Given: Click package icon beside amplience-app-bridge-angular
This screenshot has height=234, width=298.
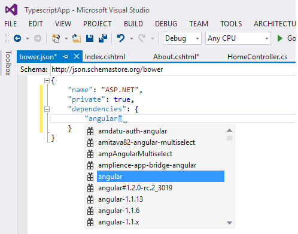Looking at the screenshot, I should 90,165.
